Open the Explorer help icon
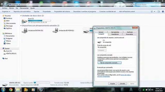Screen dimensions: 165x92 click(x=163, y=11)
